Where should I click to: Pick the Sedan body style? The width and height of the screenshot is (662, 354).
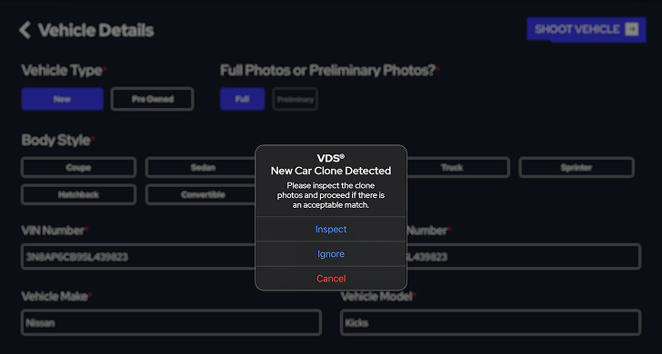click(x=201, y=167)
